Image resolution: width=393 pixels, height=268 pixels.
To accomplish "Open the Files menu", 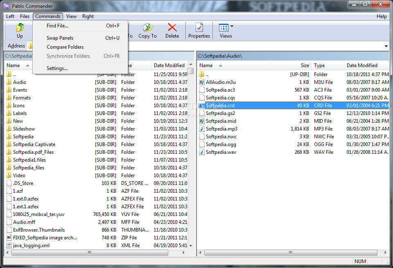I will pos(25,16).
